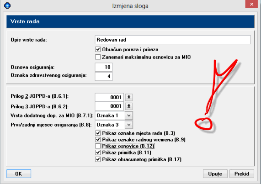Uncheck Prikaz oznake mjesta rada (B.3)
The image size is (261, 184).
pos(98,133)
